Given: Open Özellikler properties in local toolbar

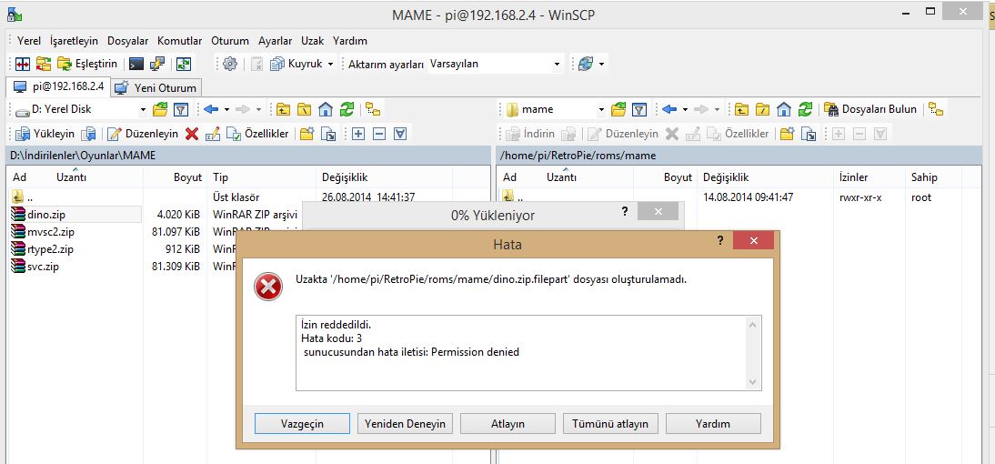Looking at the screenshot, I should click(257, 134).
